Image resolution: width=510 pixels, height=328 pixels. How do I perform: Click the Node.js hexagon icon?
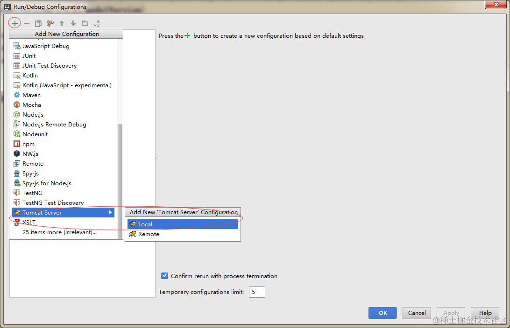point(17,114)
